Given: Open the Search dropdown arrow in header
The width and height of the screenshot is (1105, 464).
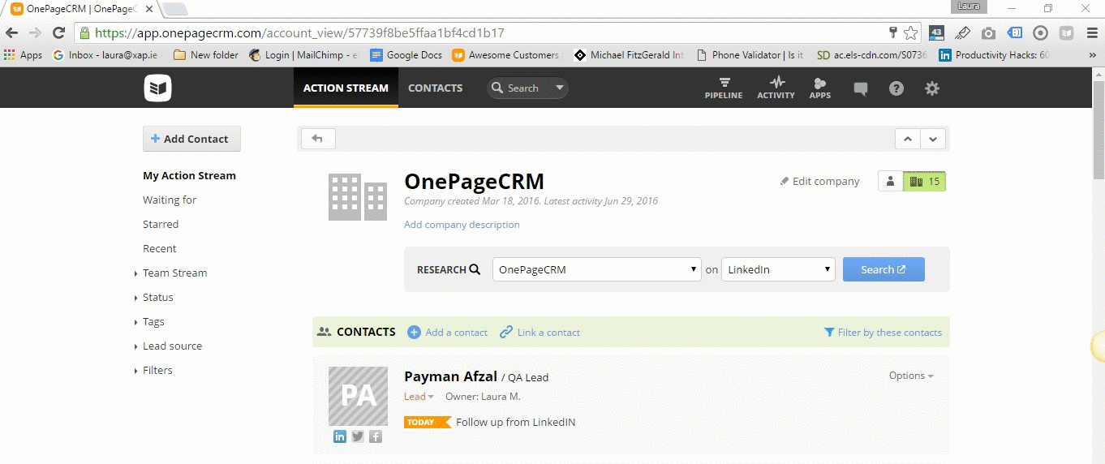Looking at the screenshot, I should pyautogui.click(x=559, y=88).
